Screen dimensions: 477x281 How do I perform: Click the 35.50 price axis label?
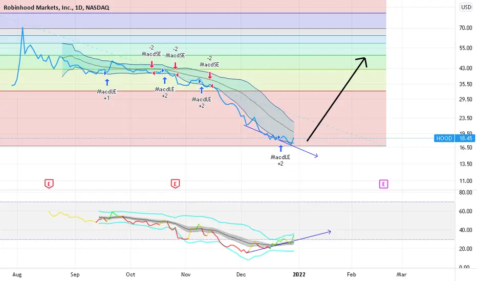(465, 84)
